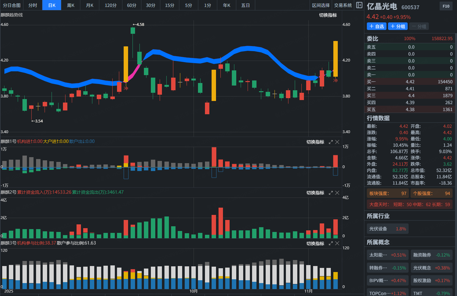Open the 交易系统 trading system

pyautogui.click(x=343, y=5)
